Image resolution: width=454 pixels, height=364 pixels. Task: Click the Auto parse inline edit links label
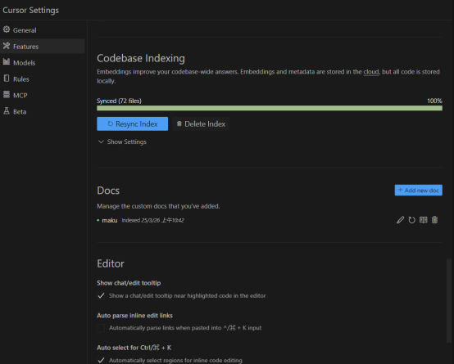134,316
